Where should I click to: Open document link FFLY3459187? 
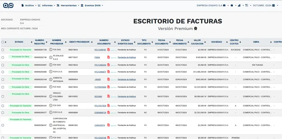(100, 50)
